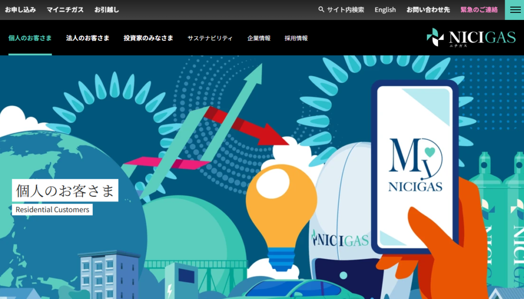
Task: Open the お申し込み link
Action: 20,10
